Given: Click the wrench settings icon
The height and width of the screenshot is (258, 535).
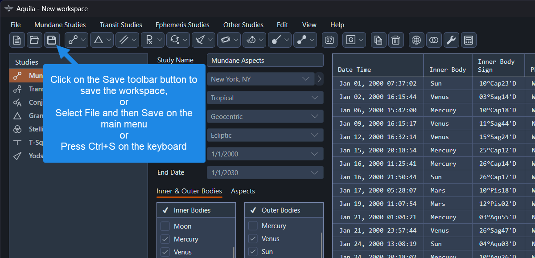Looking at the screenshot, I should pos(451,40).
